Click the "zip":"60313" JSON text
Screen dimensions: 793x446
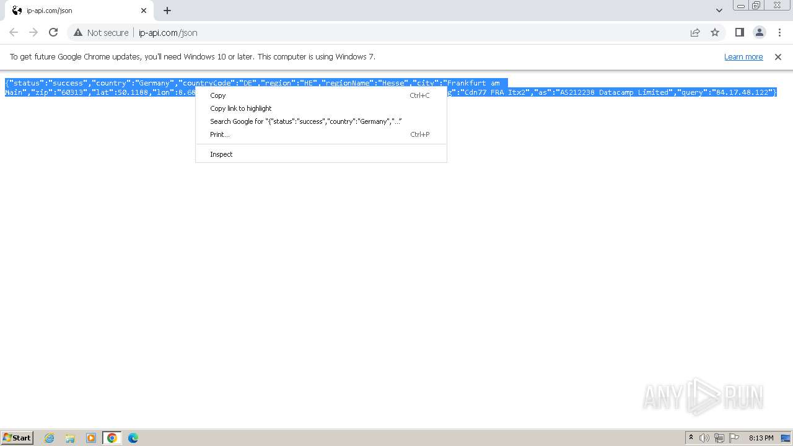[x=59, y=92]
